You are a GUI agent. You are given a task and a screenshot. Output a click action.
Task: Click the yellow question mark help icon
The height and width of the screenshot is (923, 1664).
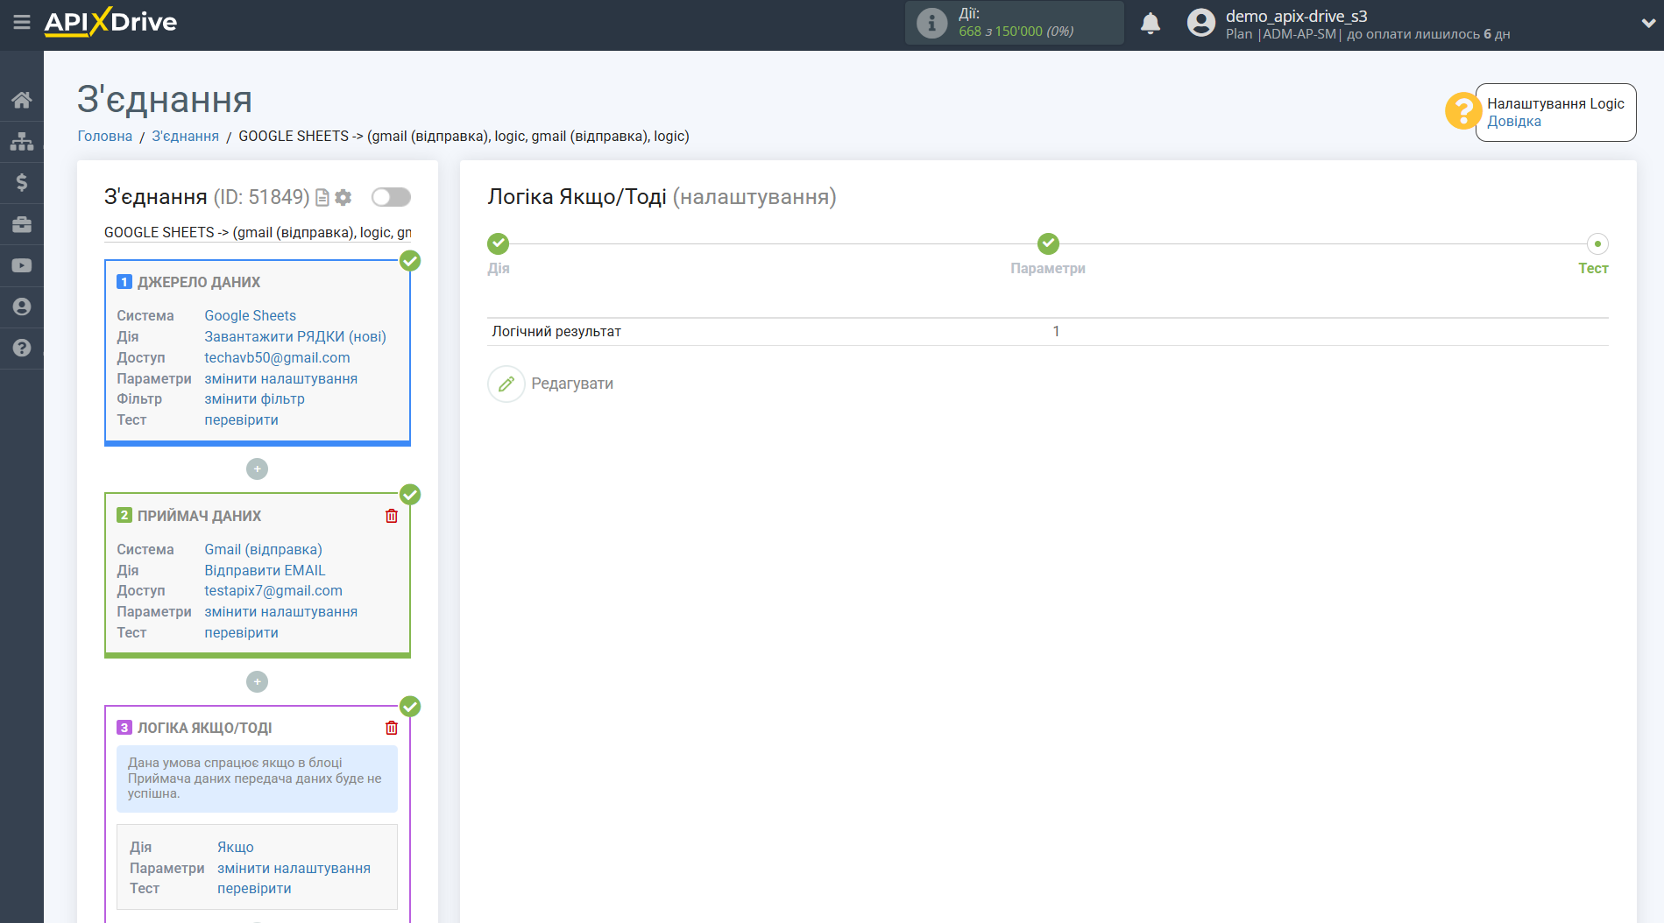tap(1462, 111)
